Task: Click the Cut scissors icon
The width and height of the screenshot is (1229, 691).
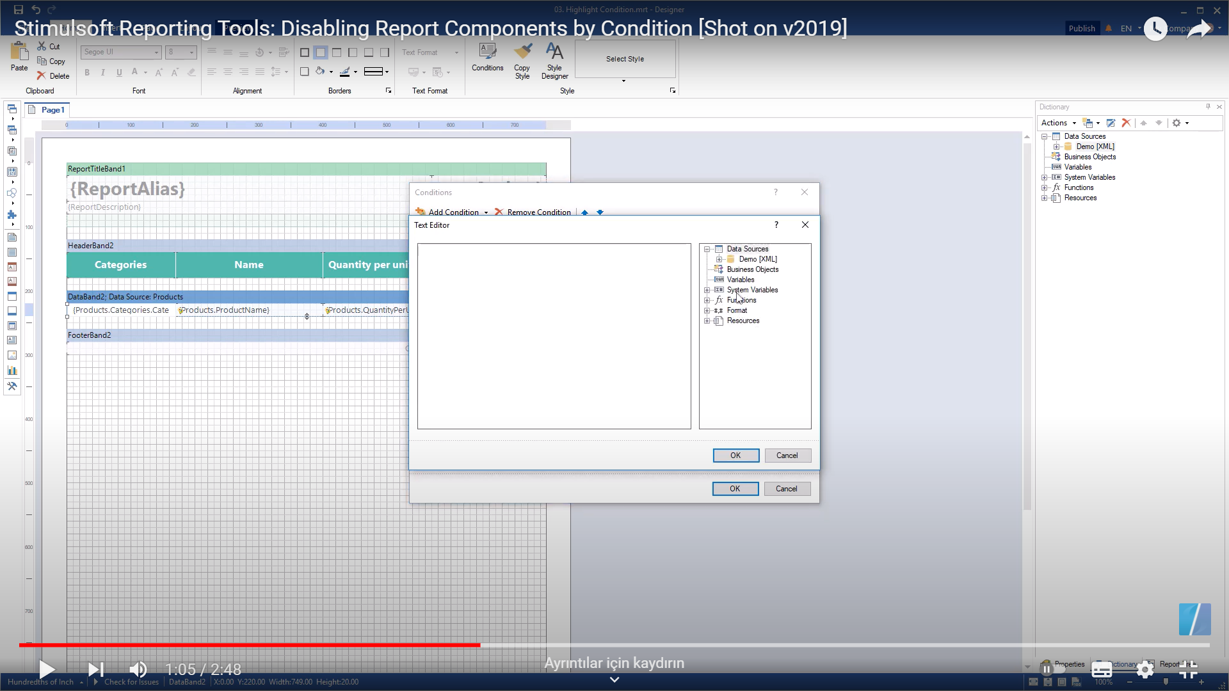Action: [x=42, y=46]
